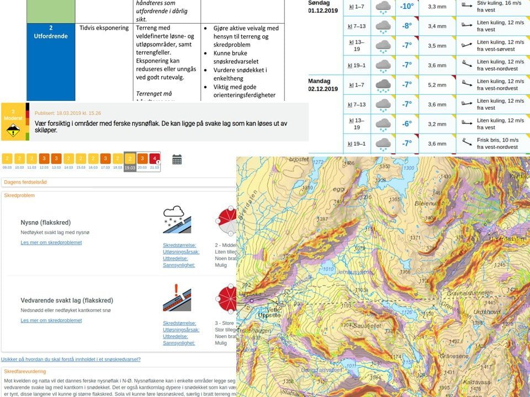
Task: Click Søndag kl 7–13 wind arrow
Action: pos(467,25)
